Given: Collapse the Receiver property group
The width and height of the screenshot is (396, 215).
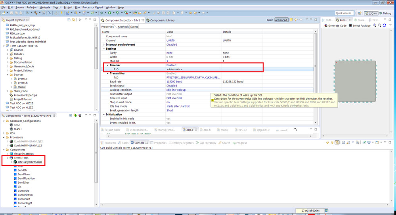Looking at the screenshot, I should [108, 65].
